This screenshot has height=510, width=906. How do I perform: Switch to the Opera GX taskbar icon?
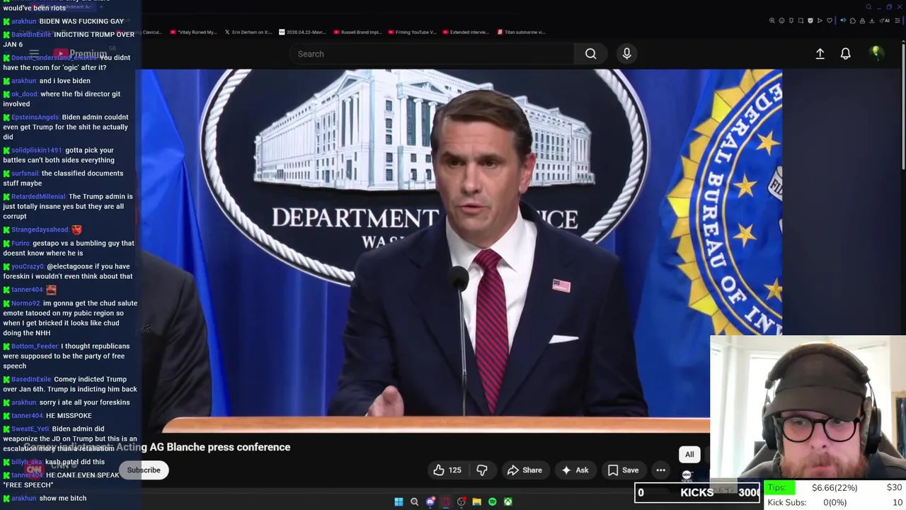pyautogui.click(x=446, y=501)
